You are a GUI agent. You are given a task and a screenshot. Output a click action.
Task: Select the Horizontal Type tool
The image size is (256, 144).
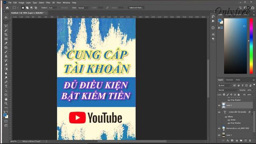click(6, 86)
